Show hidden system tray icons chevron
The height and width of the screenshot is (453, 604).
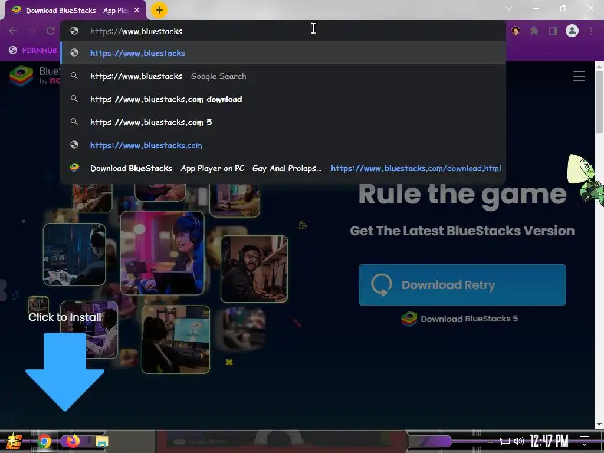point(490,441)
